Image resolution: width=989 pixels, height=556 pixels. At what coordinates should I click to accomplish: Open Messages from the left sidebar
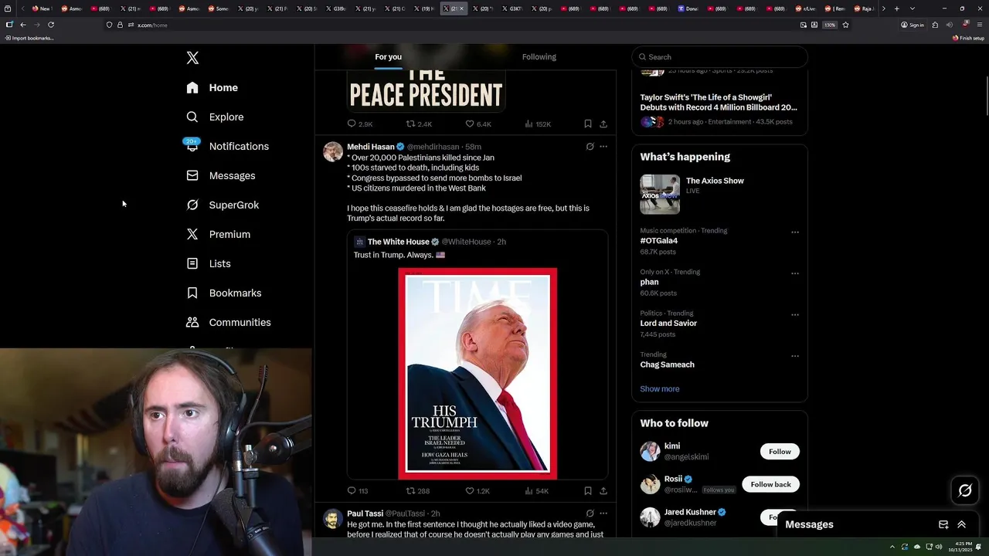pyautogui.click(x=220, y=176)
